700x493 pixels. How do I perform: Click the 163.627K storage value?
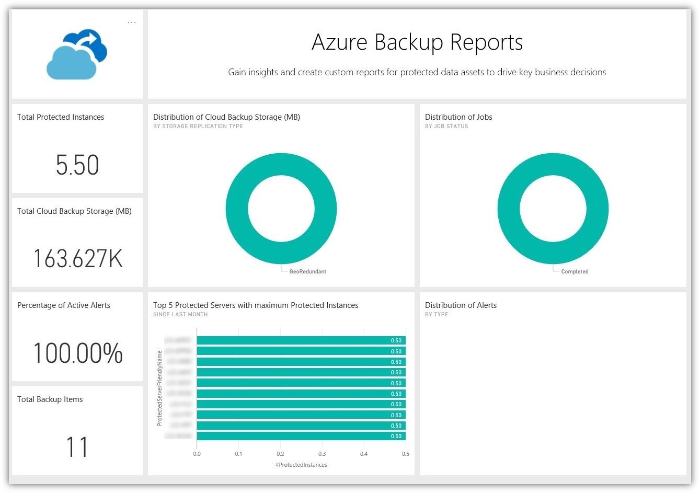point(77,259)
